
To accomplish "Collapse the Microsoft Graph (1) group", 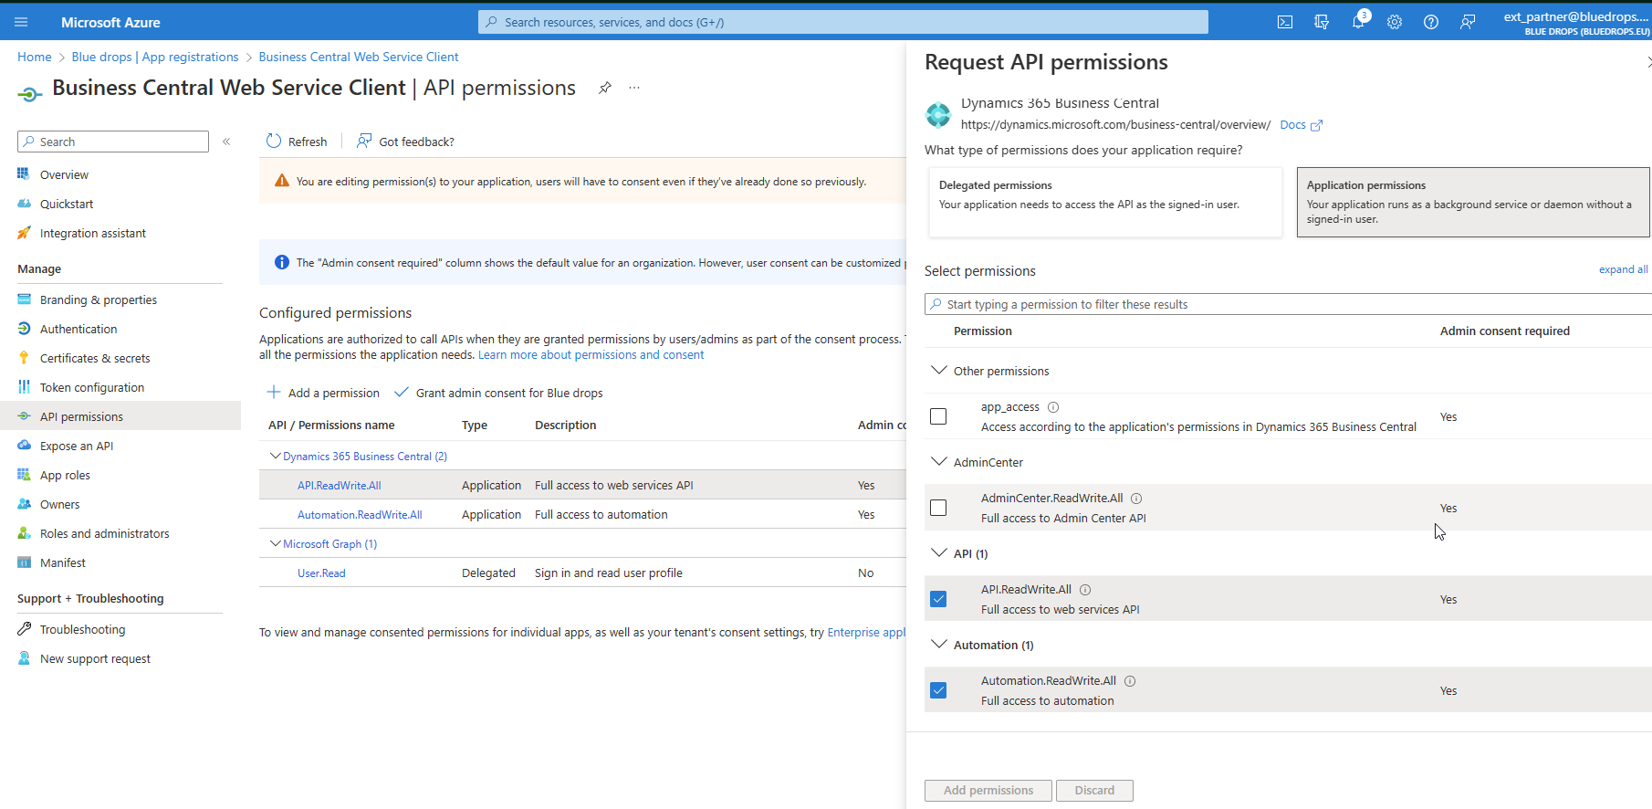I will (x=275, y=543).
